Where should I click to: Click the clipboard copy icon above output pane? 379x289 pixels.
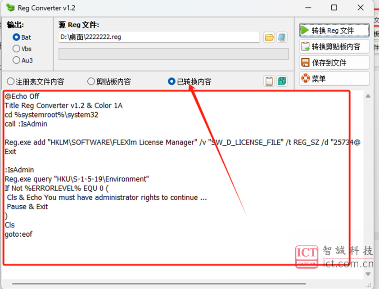(269, 81)
